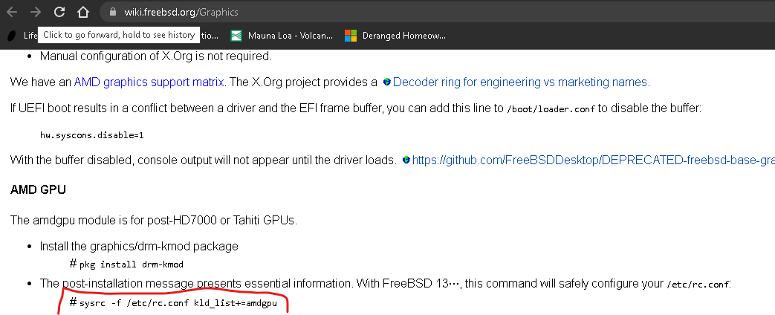The width and height of the screenshot is (775, 315).
Task: Click the sysrc kld_list+=amdgpu command
Action: coord(178,303)
